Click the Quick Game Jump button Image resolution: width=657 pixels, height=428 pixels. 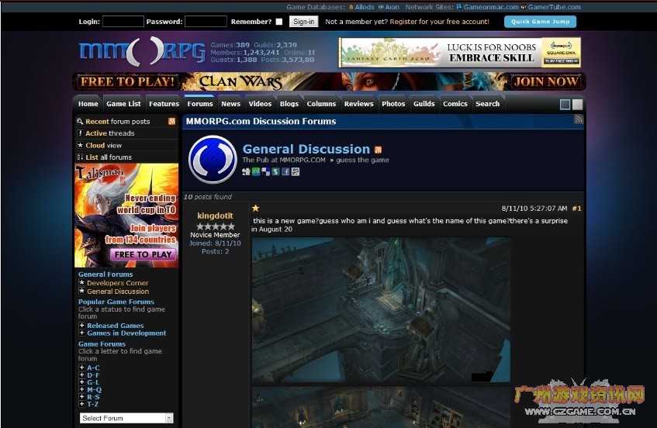[x=540, y=22]
